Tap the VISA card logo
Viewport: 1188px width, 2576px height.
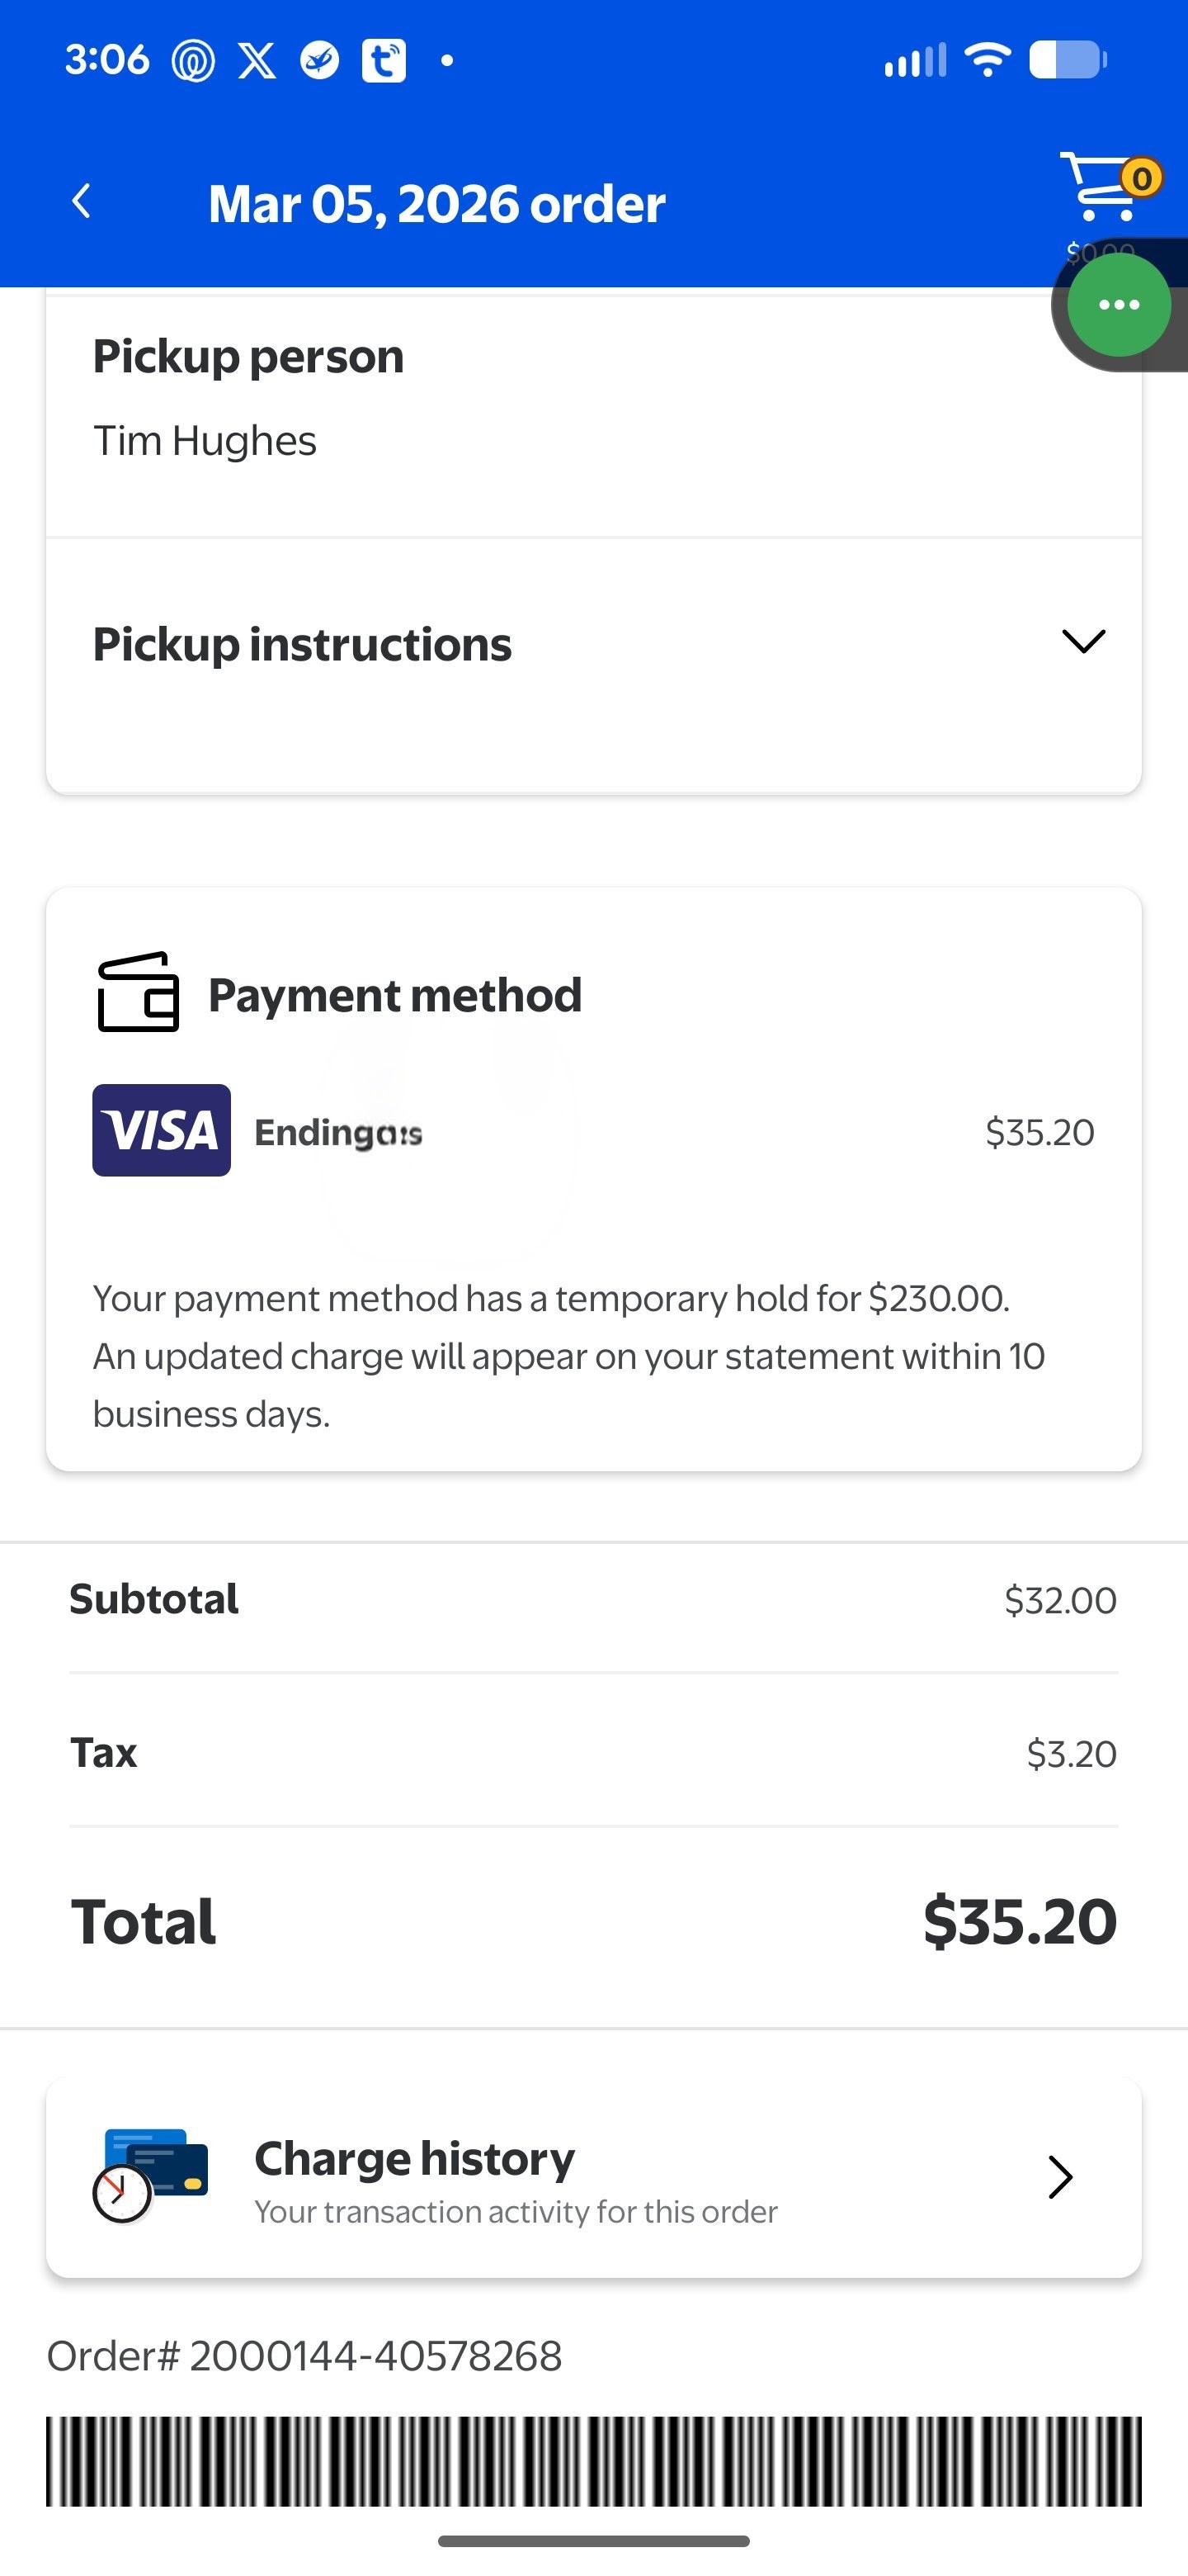pos(162,1130)
